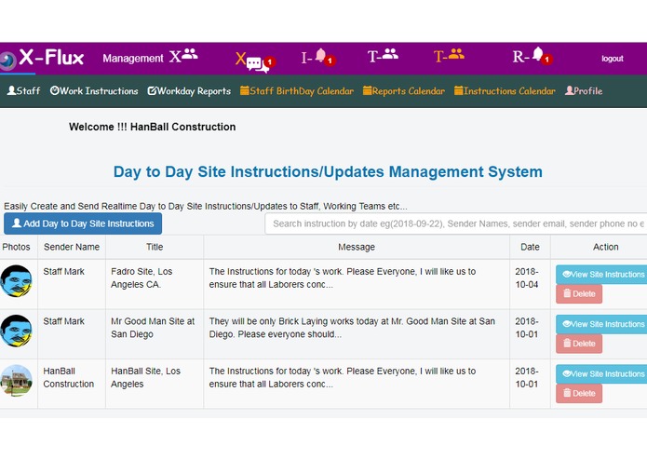Viewport: 647px width, 460px height.
Task: Open the Profile menu item
Action: (584, 90)
